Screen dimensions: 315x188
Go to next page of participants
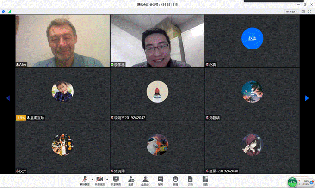click(x=307, y=98)
